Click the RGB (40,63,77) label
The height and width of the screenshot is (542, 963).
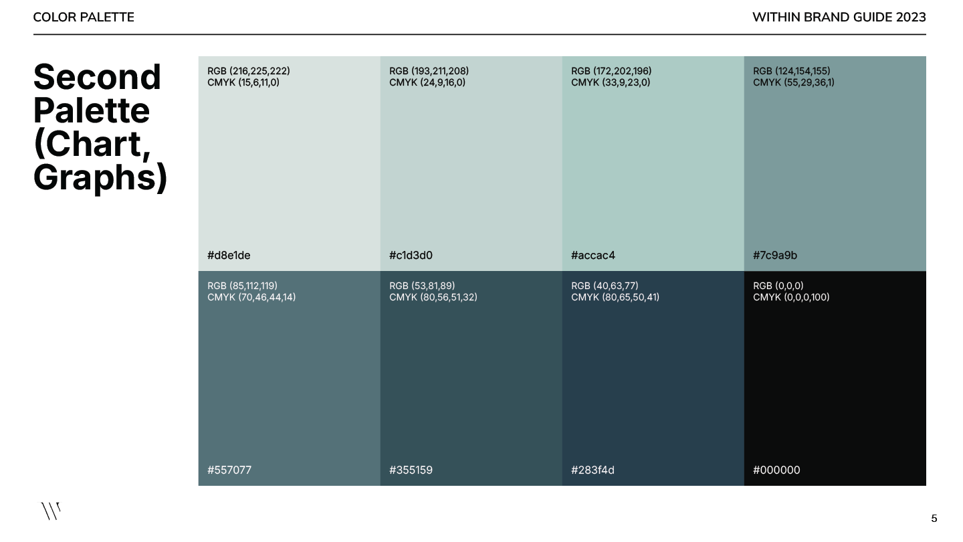point(605,286)
